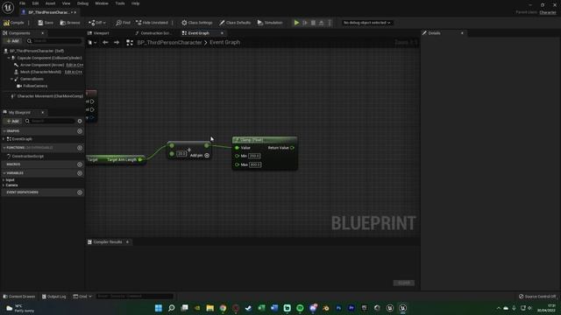The image size is (561, 315).
Task: Play the level with green Play button
Action: point(296,23)
